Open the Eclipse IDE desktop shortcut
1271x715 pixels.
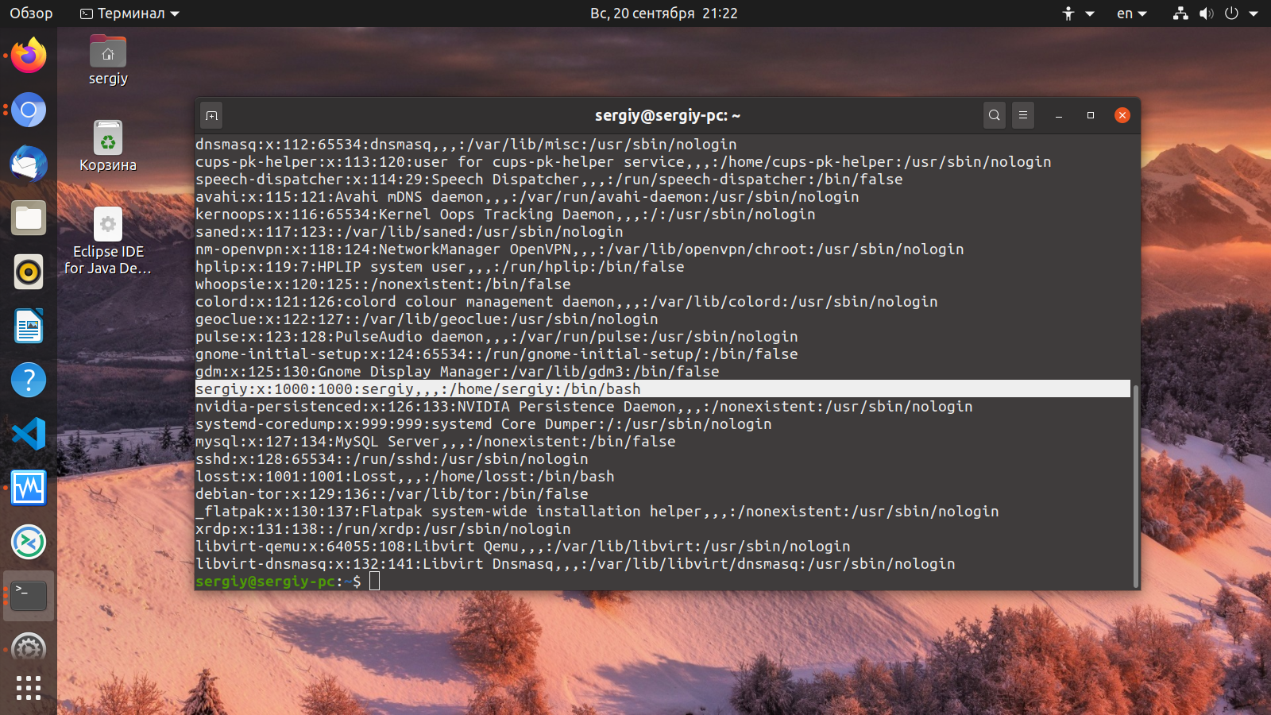108,241
